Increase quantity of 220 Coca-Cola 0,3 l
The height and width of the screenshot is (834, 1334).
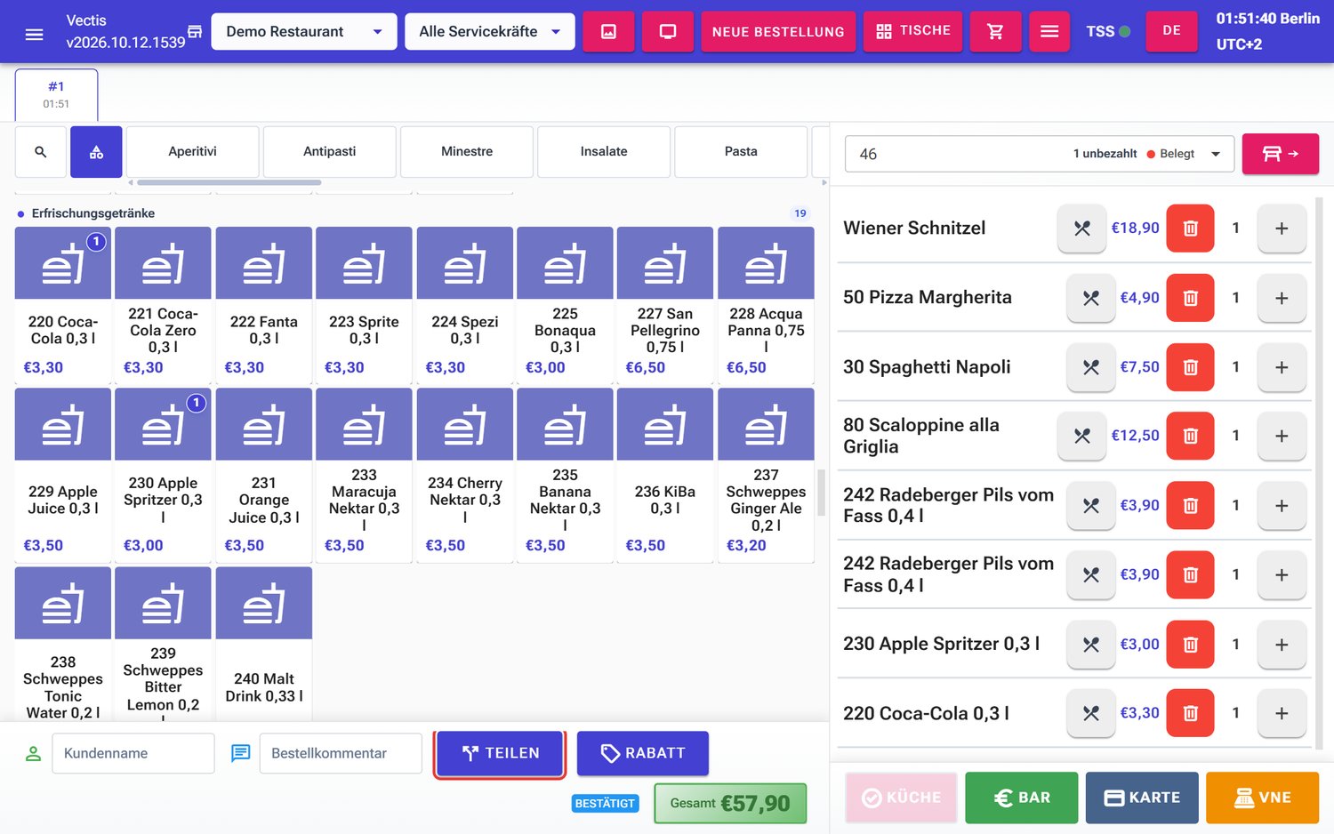tap(1282, 713)
